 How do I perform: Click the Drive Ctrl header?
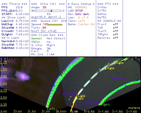(x=48, y=4)
